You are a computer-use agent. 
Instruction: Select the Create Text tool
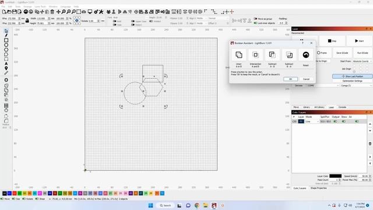[x=6, y=64]
